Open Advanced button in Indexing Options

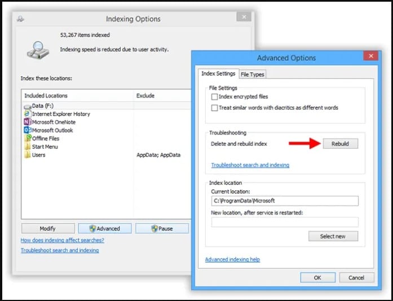105,229
